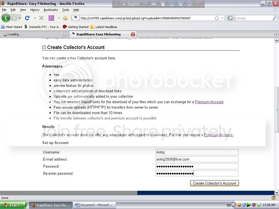Click the Yahoo Messenger smiley tray icon
This screenshot has width=279, height=209.
239,205
